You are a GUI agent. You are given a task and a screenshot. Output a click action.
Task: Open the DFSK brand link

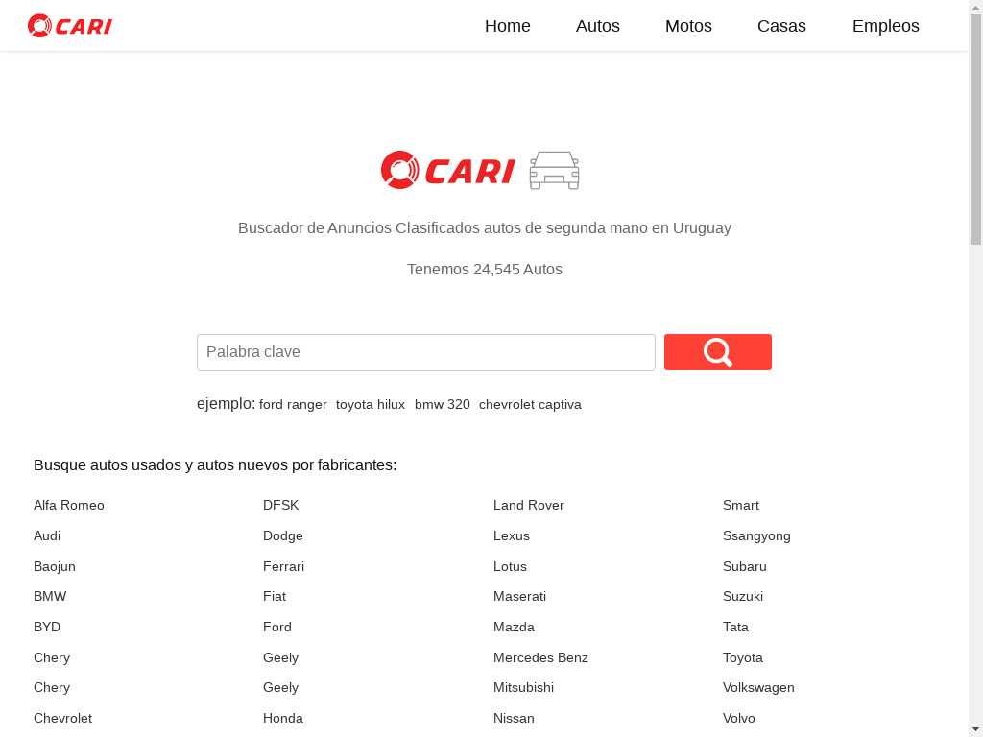(281, 505)
